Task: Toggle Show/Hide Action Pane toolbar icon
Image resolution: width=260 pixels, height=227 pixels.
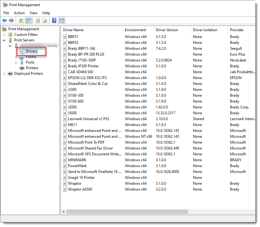Action: [62, 21]
